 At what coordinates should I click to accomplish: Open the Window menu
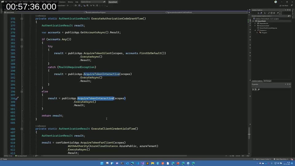70,2
